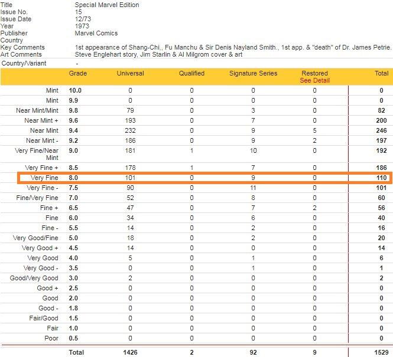This screenshot has height=357, width=393.
Task: Select the highlighted Very Fine grade label
Action: coord(44,178)
